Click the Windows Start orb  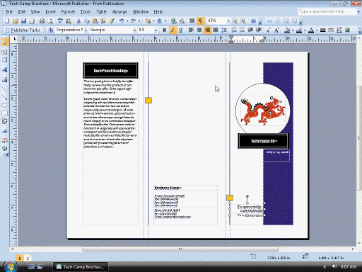(10, 267)
